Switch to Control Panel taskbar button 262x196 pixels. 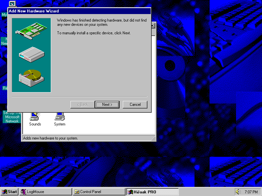click(x=99, y=192)
